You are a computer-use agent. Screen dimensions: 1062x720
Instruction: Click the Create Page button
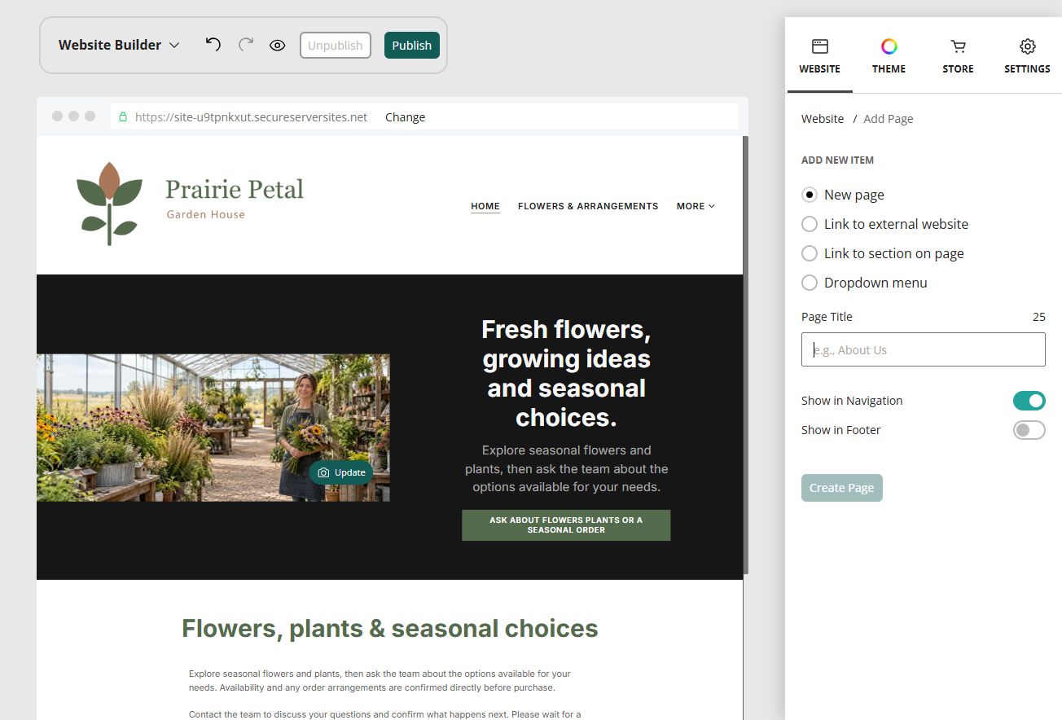click(x=842, y=488)
